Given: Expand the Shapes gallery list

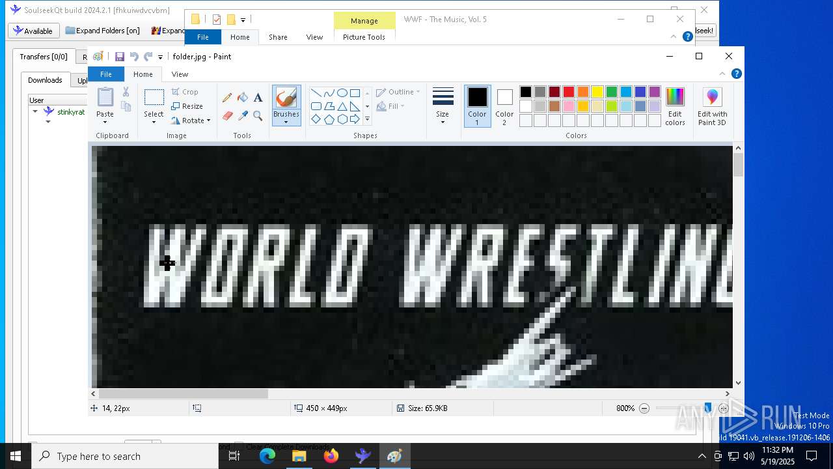Looking at the screenshot, I should [x=367, y=119].
